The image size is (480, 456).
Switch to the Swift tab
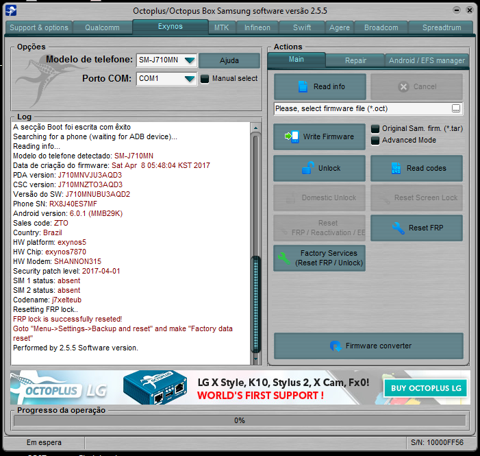tap(302, 27)
